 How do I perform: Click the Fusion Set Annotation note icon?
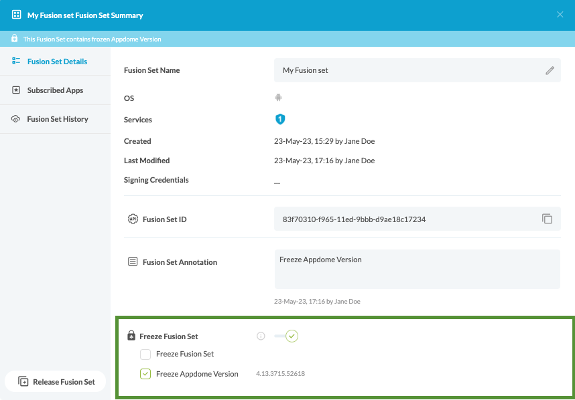133,262
